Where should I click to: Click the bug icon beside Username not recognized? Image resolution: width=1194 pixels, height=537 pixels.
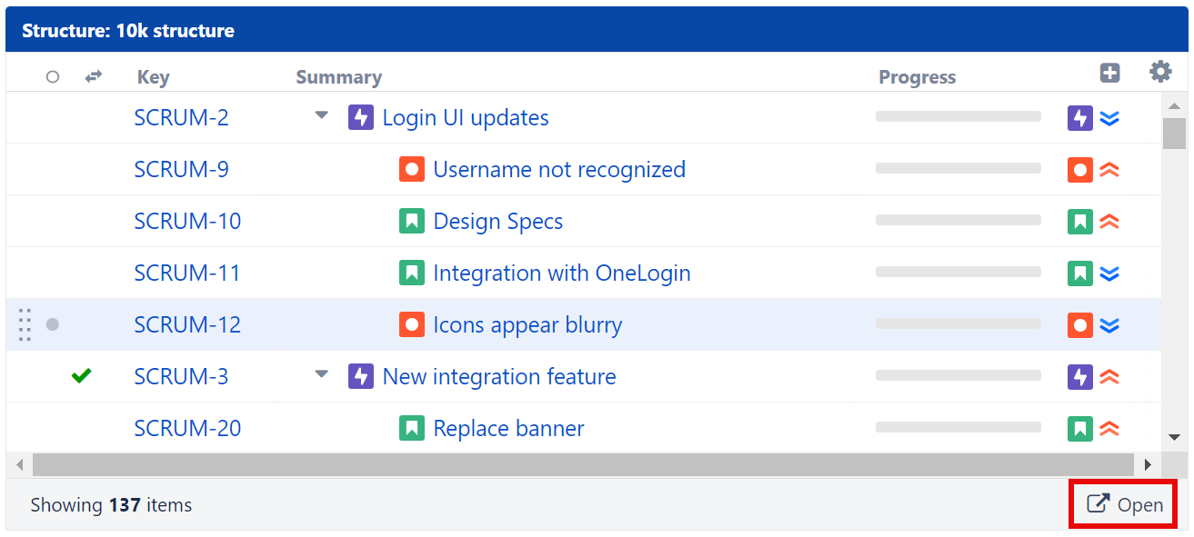tap(412, 170)
